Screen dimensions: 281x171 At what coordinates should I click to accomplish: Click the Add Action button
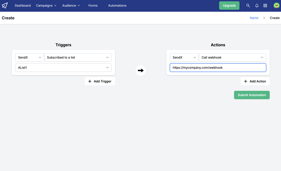pyautogui.click(x=255, y=81)
